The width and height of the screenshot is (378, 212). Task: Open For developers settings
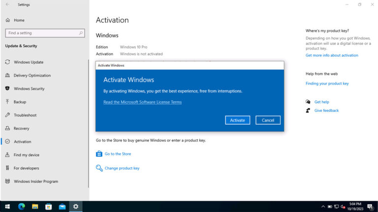point(27,168)
